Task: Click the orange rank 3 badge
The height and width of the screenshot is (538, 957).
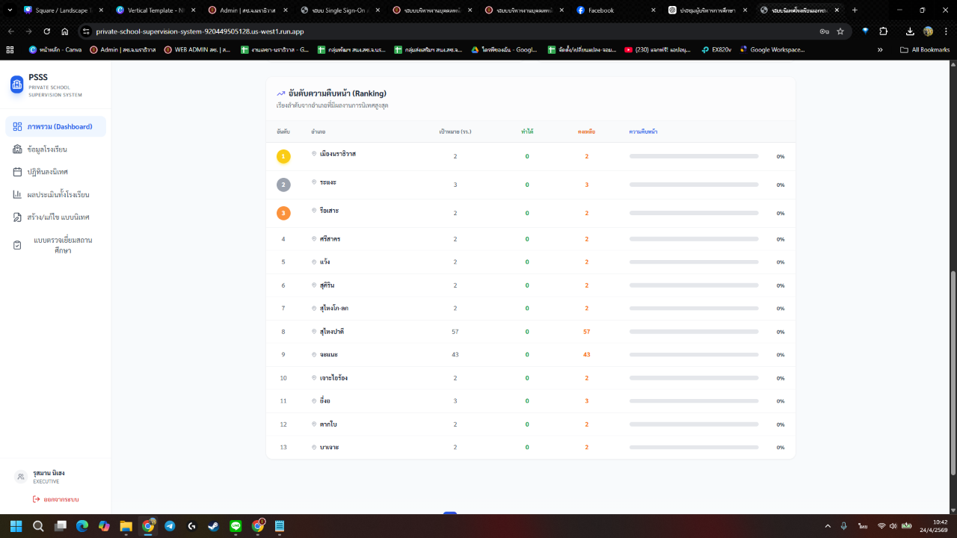Action: [283, 213]
